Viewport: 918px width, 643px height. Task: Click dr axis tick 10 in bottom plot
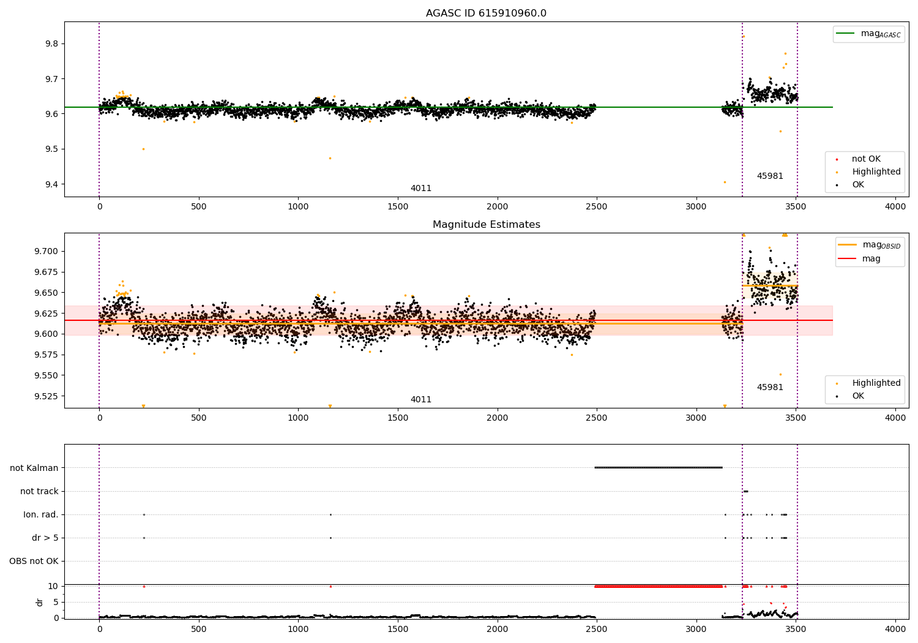coord(53,587)
